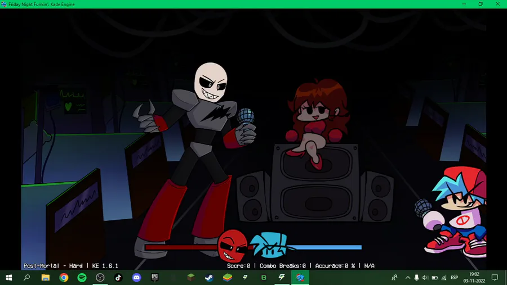
Task: Open the green B taskbar app
Action: tap(264, 278)
